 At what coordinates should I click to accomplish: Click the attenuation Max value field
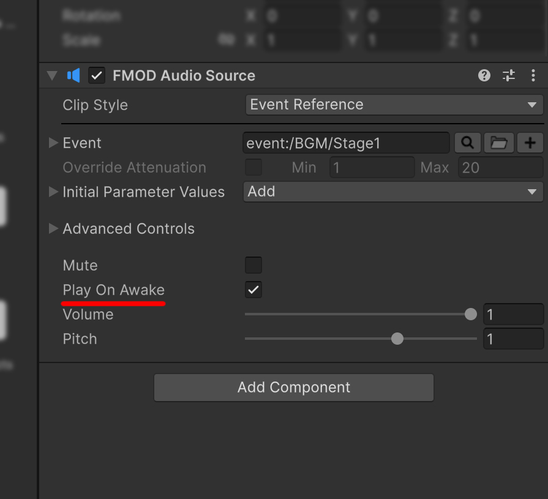[501, 167]
